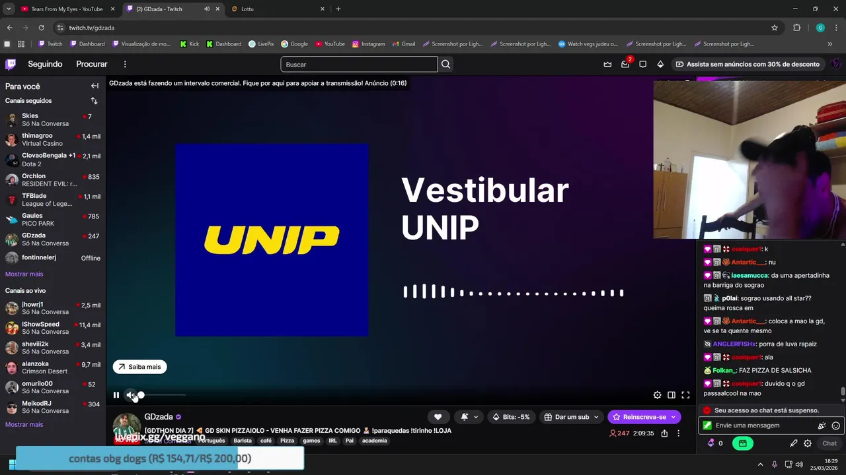Adjust the player volume slider
The width and height of the screenshot is (846, 475).
[x=163, y=395]
